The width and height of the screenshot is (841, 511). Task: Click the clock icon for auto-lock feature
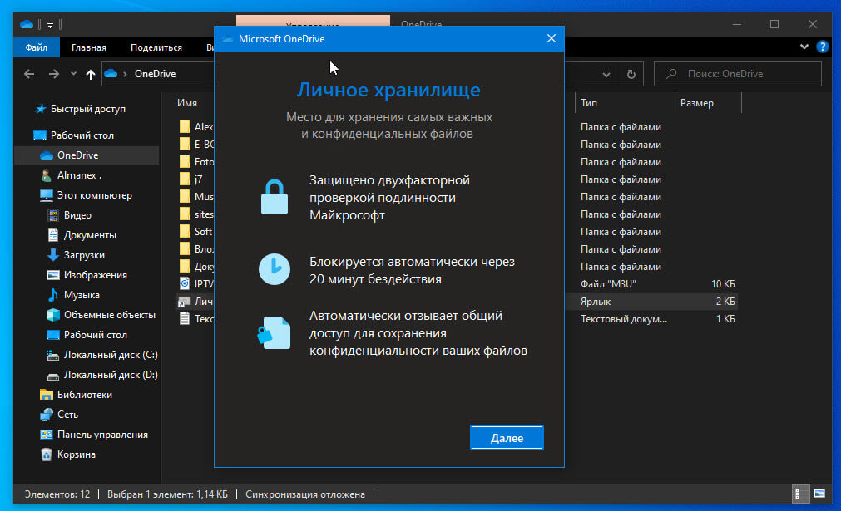274,269
